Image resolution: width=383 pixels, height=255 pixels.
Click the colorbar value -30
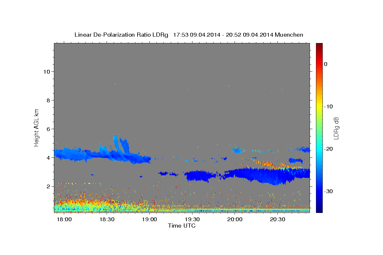(329, 191)
